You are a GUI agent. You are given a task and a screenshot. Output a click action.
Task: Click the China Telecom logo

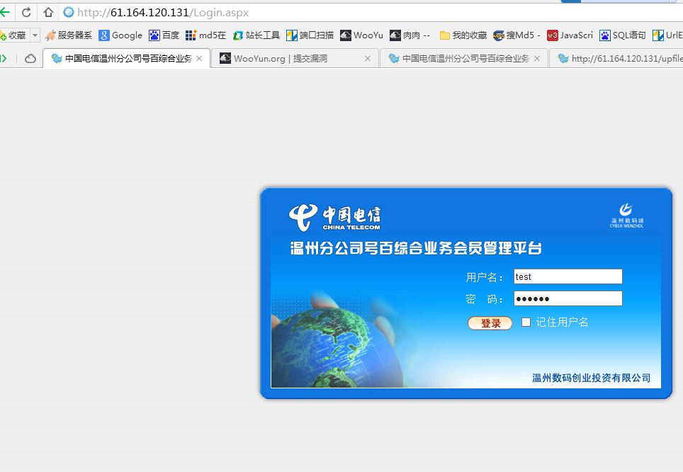pos(334,217)
